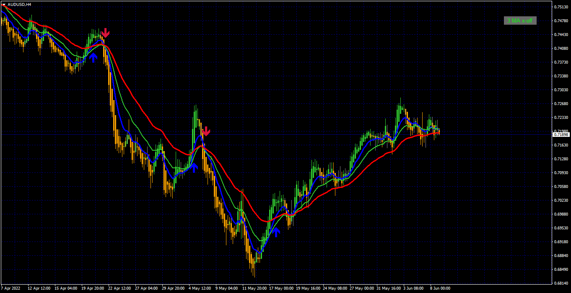
Task: Click the 29 Apr 20:00 time label
Action: coord(173,288)
